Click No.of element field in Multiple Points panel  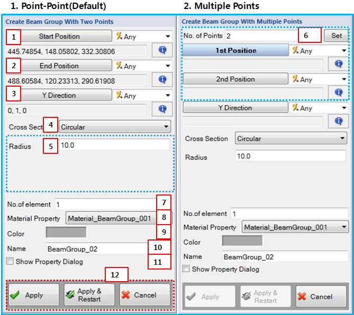289,214
